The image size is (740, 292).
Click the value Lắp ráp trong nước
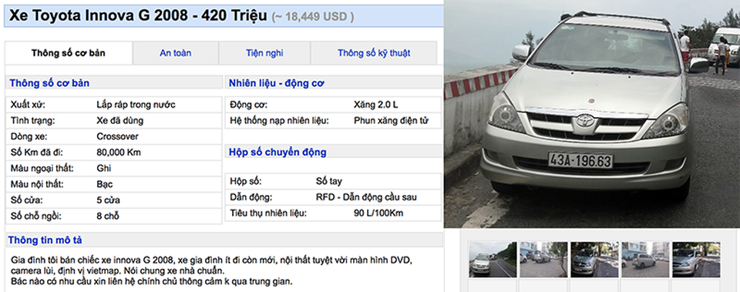tap(136, 105)
